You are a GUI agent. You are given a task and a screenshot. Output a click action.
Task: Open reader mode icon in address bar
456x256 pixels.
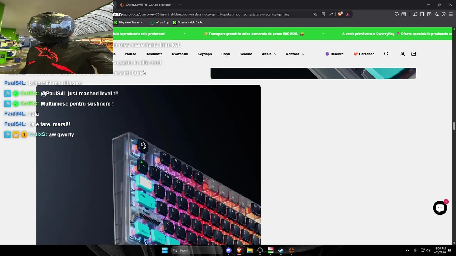323,14
